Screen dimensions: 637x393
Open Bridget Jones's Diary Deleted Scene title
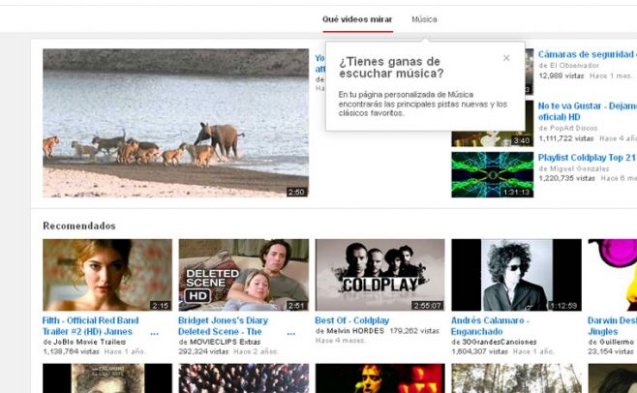(223, 326)
